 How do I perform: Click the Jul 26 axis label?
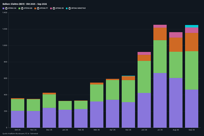coord(160,130)
